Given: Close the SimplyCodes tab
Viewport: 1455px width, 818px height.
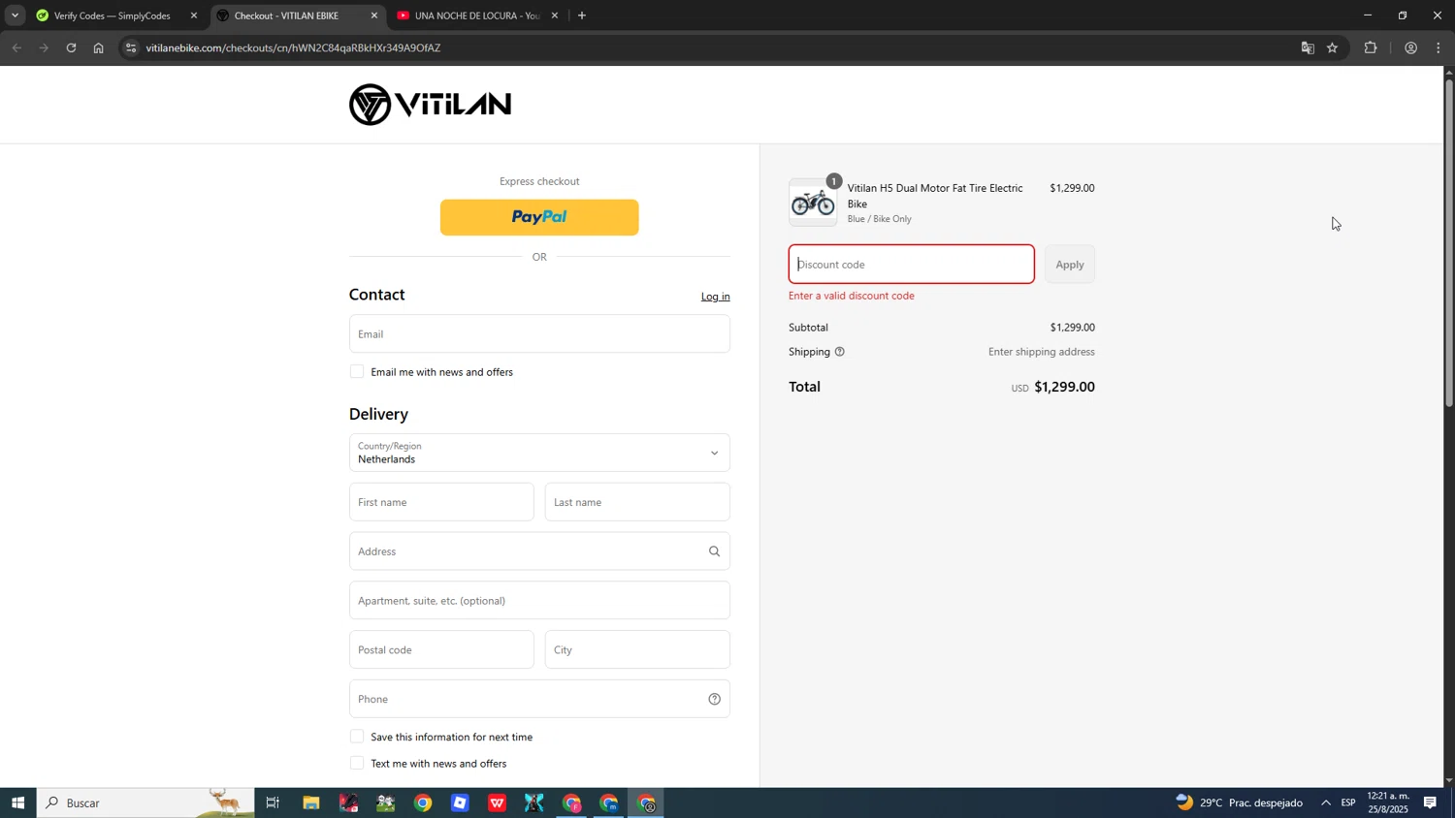Looking at the screenshot, I should 194,16.
